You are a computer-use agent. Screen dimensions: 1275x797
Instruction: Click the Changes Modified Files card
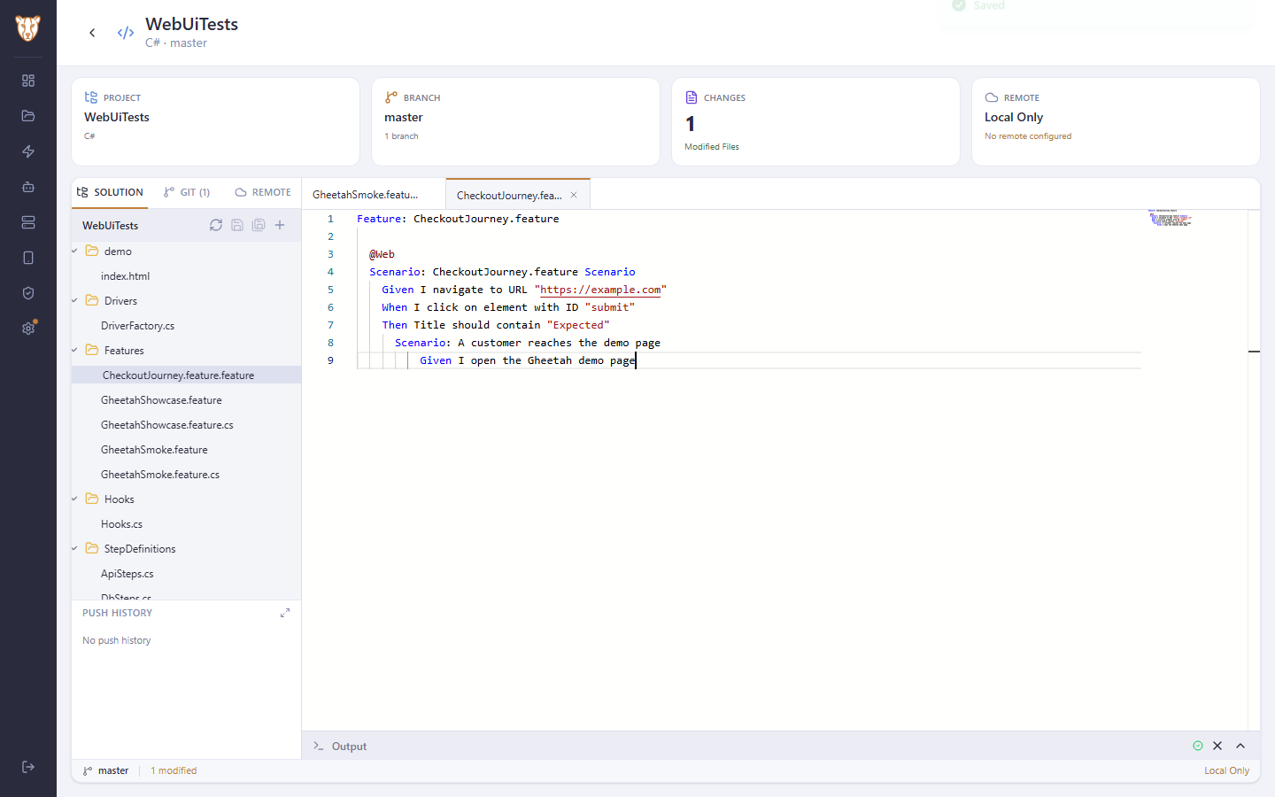point(815,121)
